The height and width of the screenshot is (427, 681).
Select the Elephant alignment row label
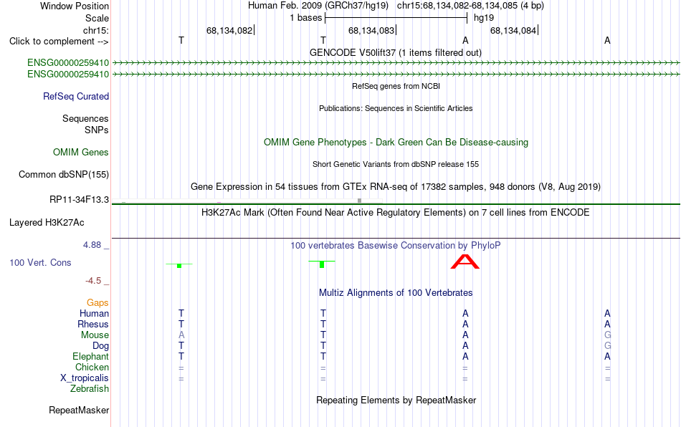point(91,356)
